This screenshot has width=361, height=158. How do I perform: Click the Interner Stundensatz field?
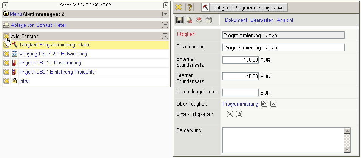(241, 76)
